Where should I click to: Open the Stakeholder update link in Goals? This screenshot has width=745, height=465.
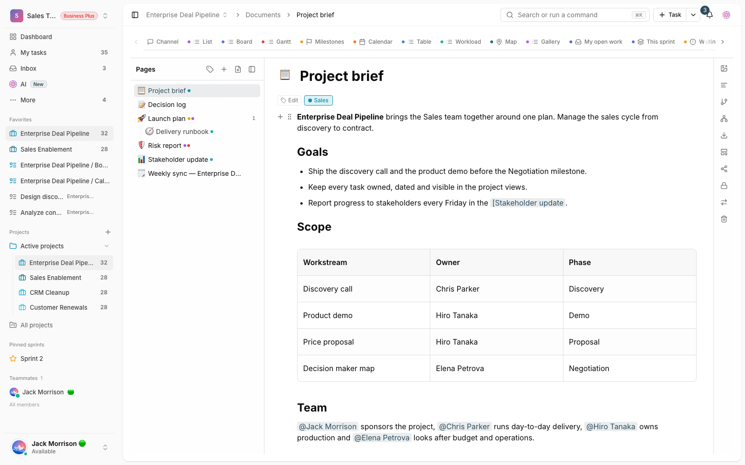528,203
